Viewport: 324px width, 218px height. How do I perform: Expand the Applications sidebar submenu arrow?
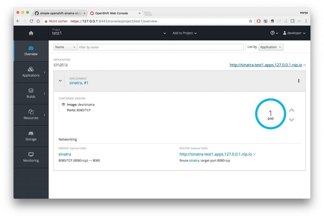(44, 72)
